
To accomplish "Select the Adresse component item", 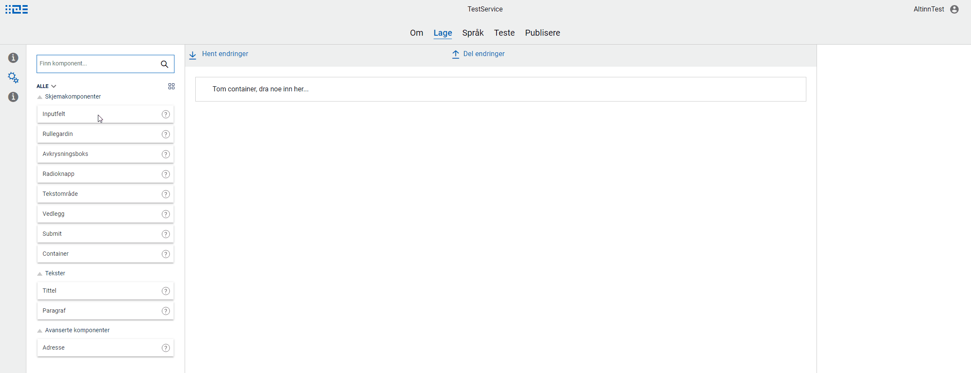I will 106,348.
